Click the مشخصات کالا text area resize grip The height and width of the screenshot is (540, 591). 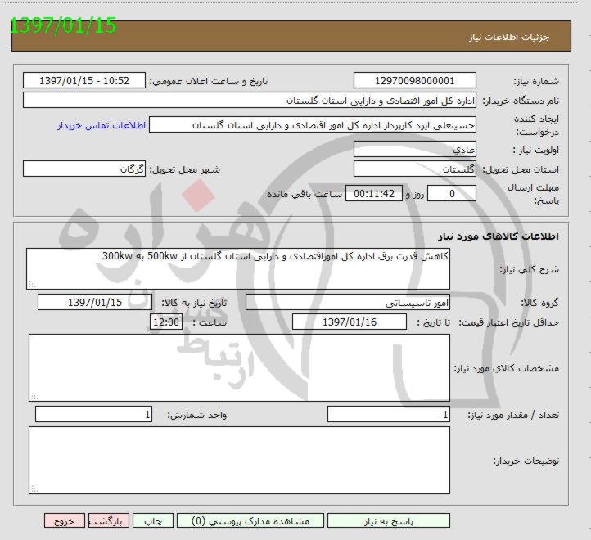click(x=34, y=397)
